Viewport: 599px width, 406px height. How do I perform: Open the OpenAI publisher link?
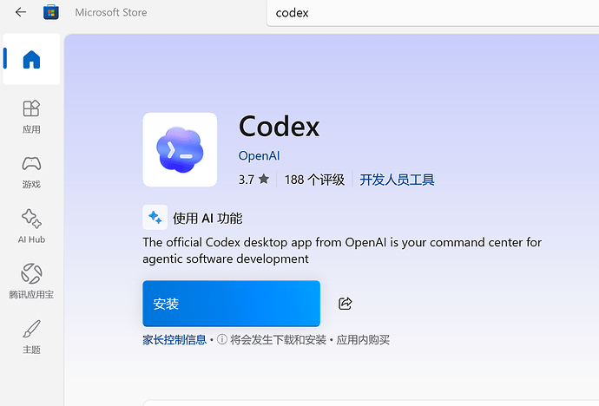259,155
